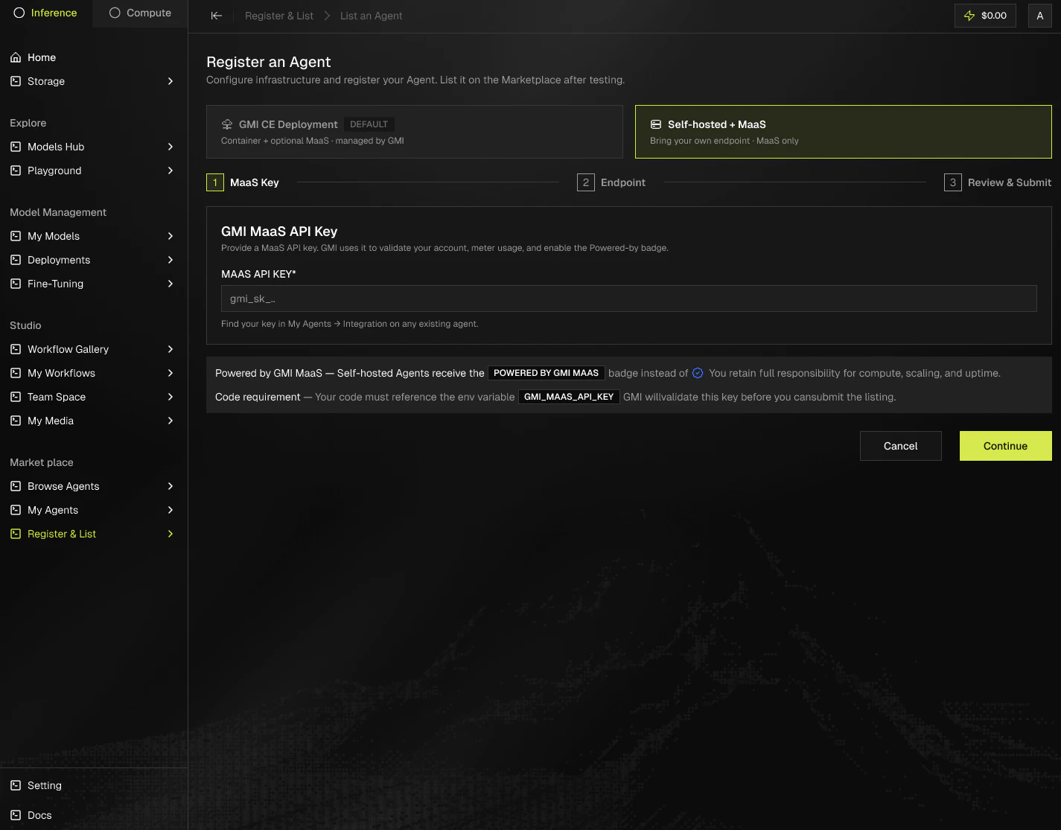Click the List an Agent breadcrumb
The image size is (1061, 830).
click(x=371, y=16)
